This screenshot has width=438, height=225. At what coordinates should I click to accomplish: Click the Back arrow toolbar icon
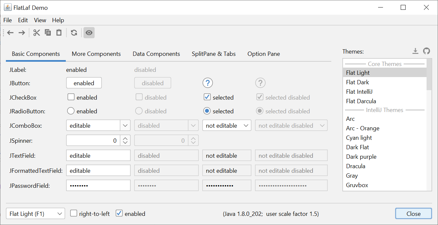[x=10, y=33]
